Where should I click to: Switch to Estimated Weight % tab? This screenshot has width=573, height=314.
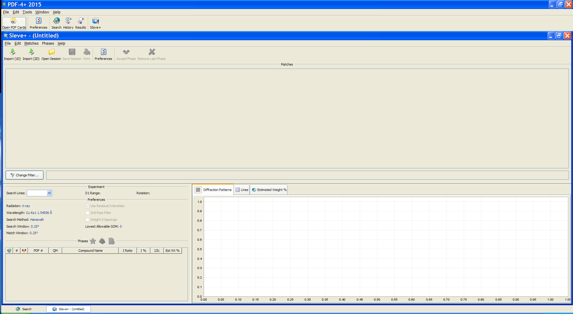[269, 190]
